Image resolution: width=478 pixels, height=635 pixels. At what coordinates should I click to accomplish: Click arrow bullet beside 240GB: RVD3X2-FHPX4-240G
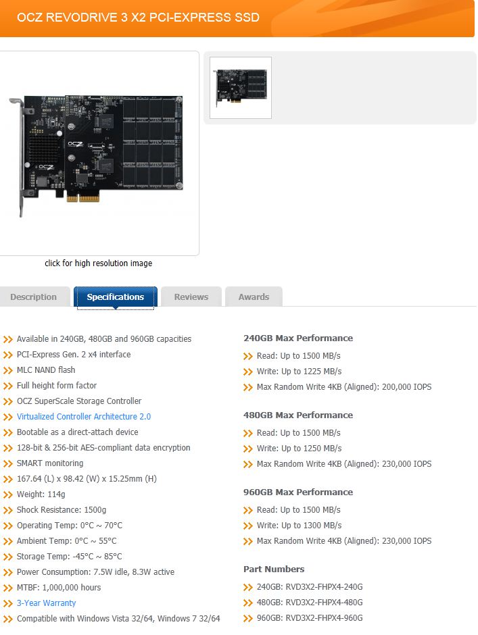click(247, 587)
